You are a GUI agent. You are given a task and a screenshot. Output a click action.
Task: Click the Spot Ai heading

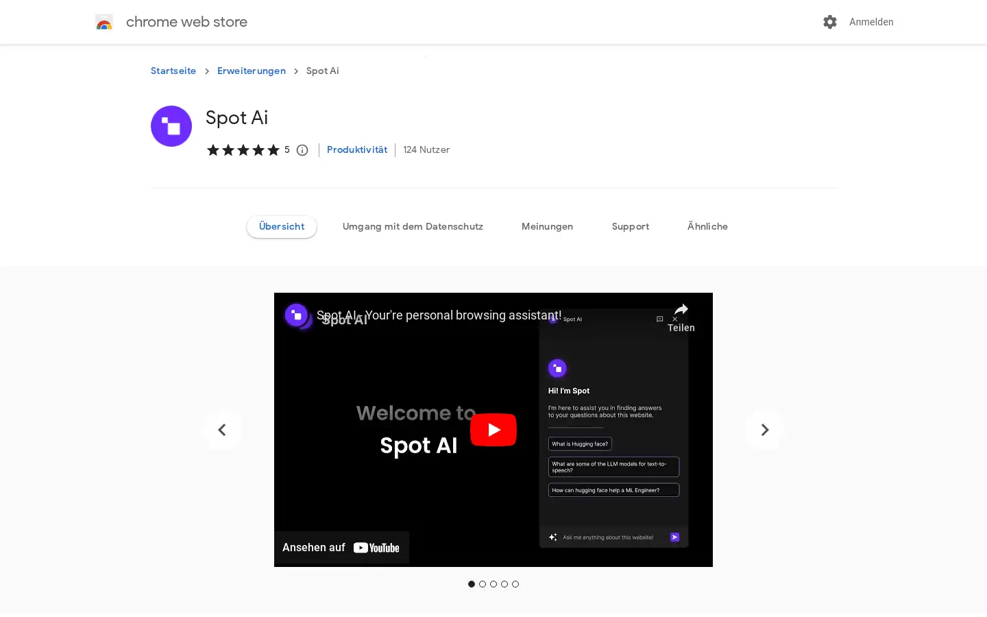236,118
